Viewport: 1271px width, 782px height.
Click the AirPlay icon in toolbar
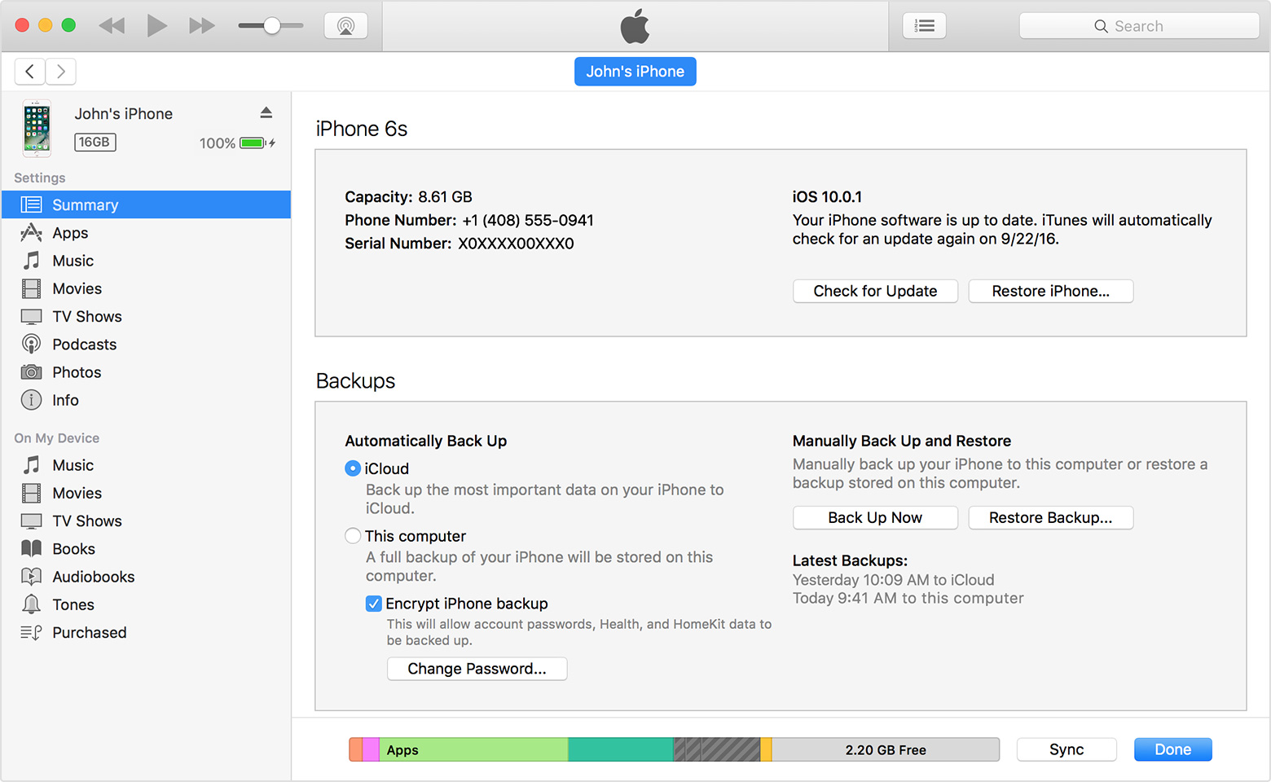point(345,25)
